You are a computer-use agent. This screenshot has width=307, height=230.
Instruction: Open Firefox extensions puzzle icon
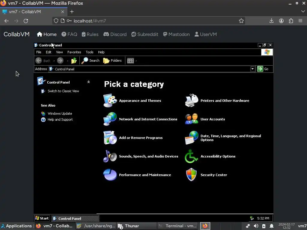291,21
